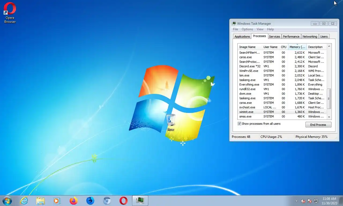The image size is (343, 206).
Task: Switch to the Services tab
Action: pos(274,36)
